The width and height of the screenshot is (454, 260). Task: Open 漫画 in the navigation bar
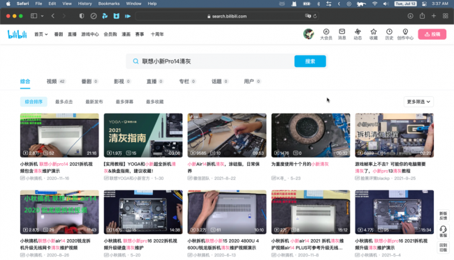126,34
